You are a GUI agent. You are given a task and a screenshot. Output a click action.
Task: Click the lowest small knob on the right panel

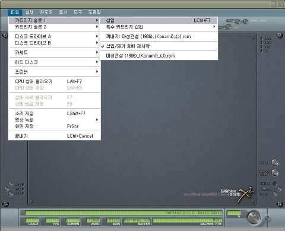click(275, 194)
